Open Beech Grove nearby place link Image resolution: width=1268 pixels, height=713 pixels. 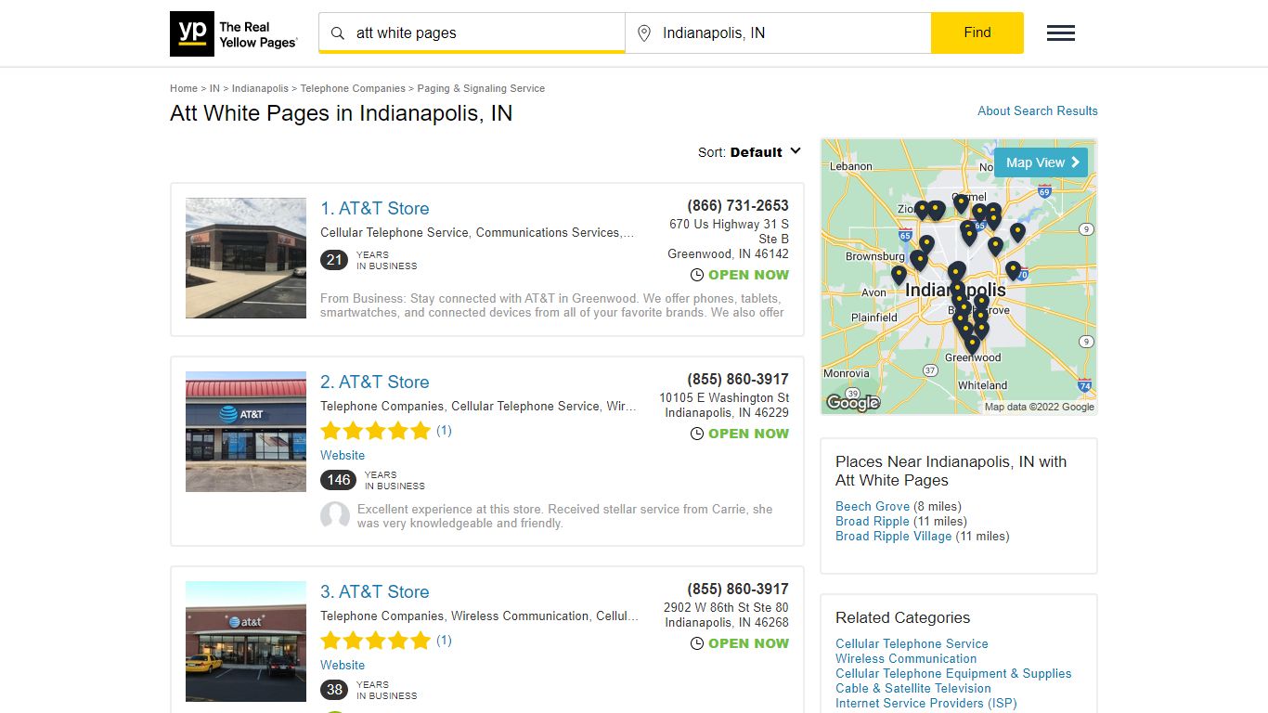873,506
